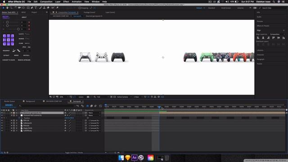Click Align Bottom icon in Align panel

tap(284, 38)
